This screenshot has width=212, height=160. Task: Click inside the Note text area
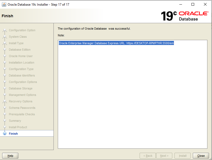pyautogui.click(x=133, y=95)
